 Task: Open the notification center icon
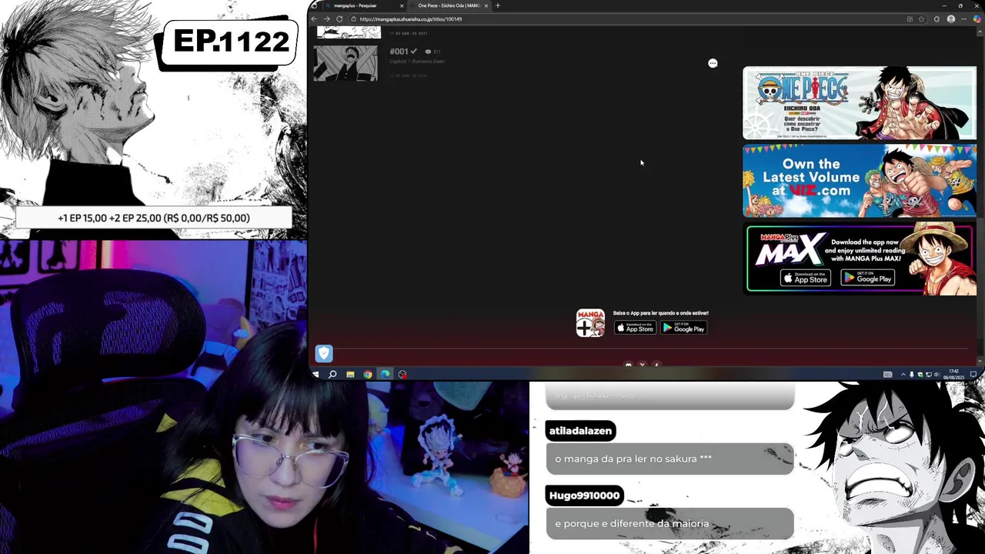coord(973,375)
